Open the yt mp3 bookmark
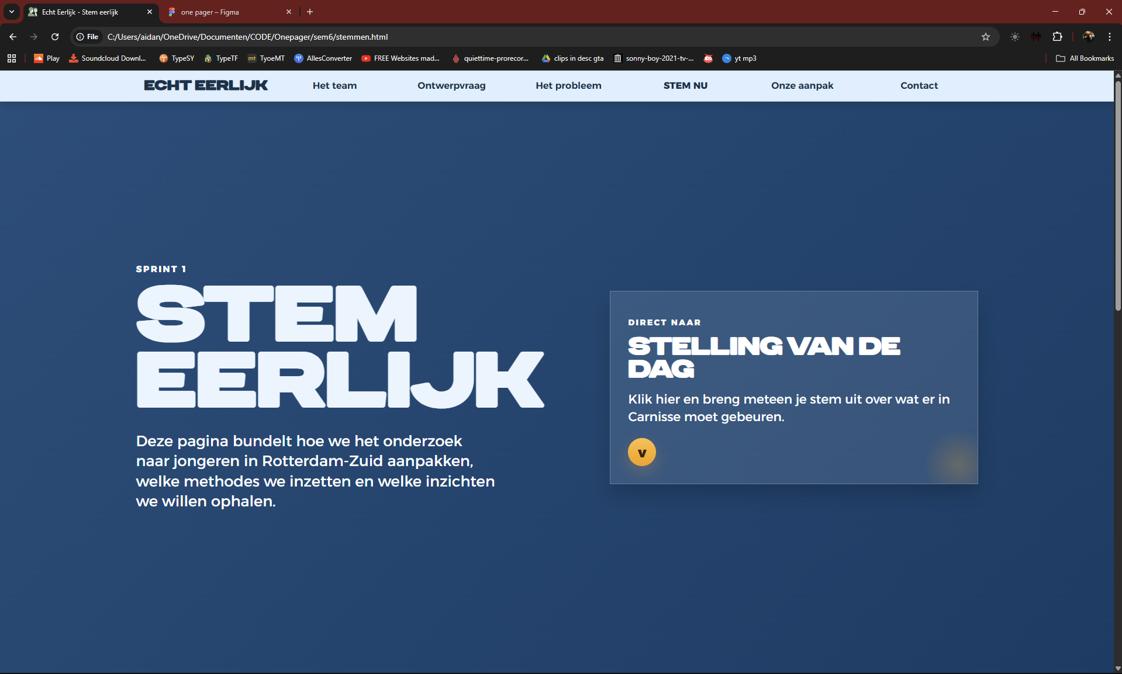Screen dimensions: 1122x674 point(739,58)
